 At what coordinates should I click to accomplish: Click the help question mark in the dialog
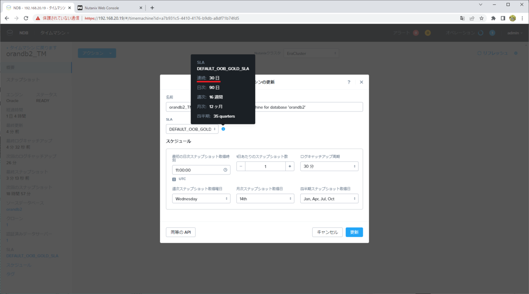(x=348, y=82)
